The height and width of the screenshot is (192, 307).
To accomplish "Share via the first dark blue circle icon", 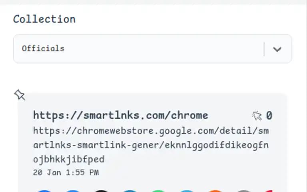I will tap(44, 191).
